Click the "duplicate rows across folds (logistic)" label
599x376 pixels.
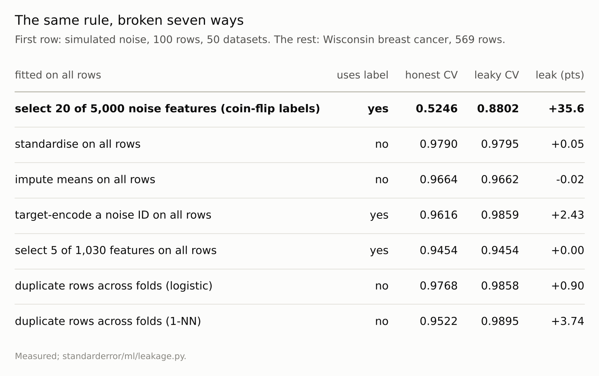[113, 286]
